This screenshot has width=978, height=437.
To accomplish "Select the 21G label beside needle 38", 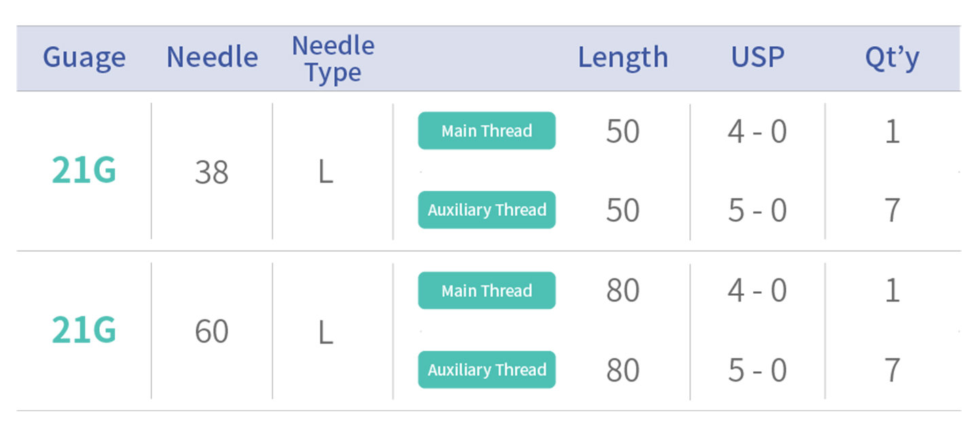I will pyautogui.click(x=84, y=171).
